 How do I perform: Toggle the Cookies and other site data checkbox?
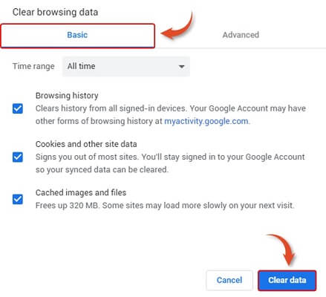point(18,157)
